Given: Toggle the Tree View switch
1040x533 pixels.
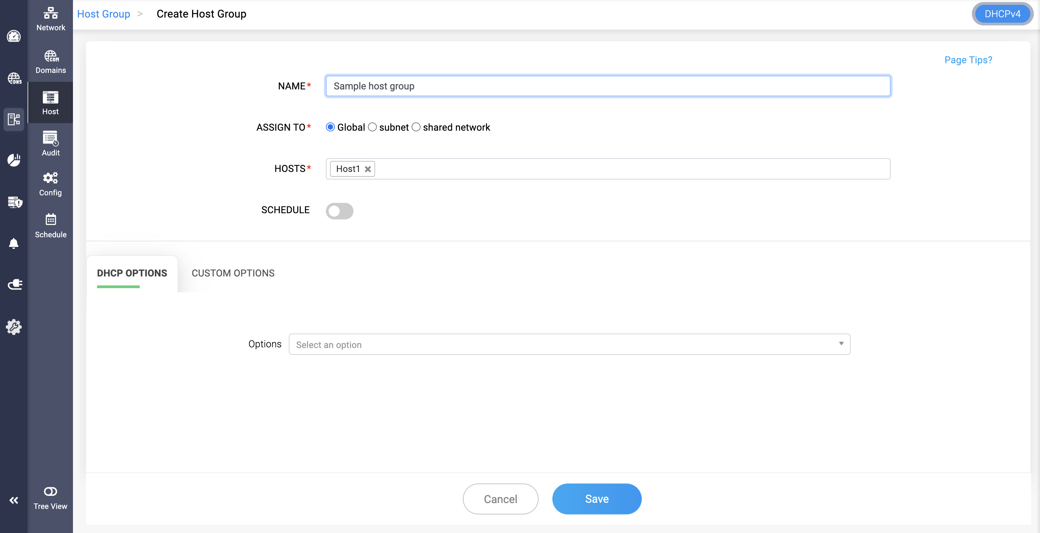Looking at the screenshot, I should [x=51, y=491].
